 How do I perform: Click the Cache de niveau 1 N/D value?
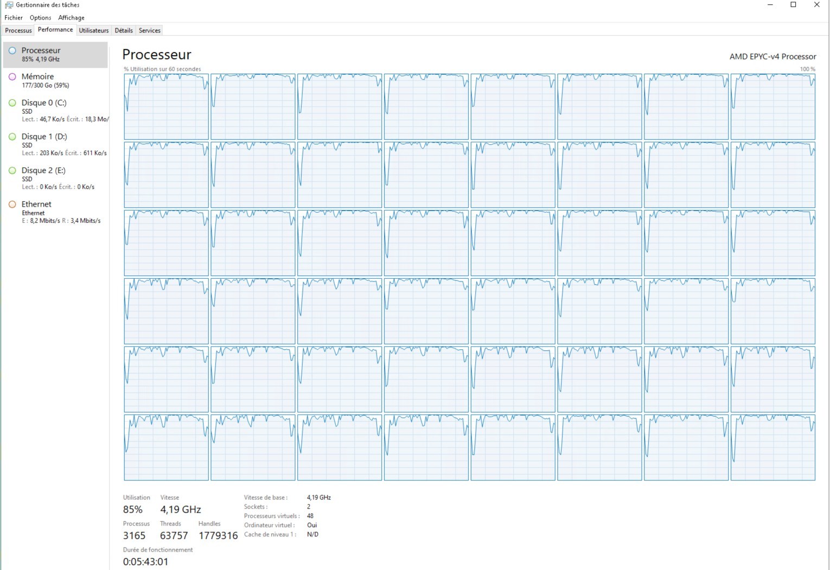pos(312,534)
